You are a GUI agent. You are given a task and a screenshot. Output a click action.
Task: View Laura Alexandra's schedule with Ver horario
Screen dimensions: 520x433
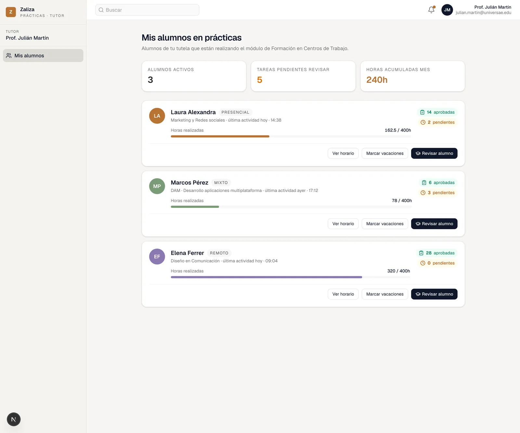(343, 153)
